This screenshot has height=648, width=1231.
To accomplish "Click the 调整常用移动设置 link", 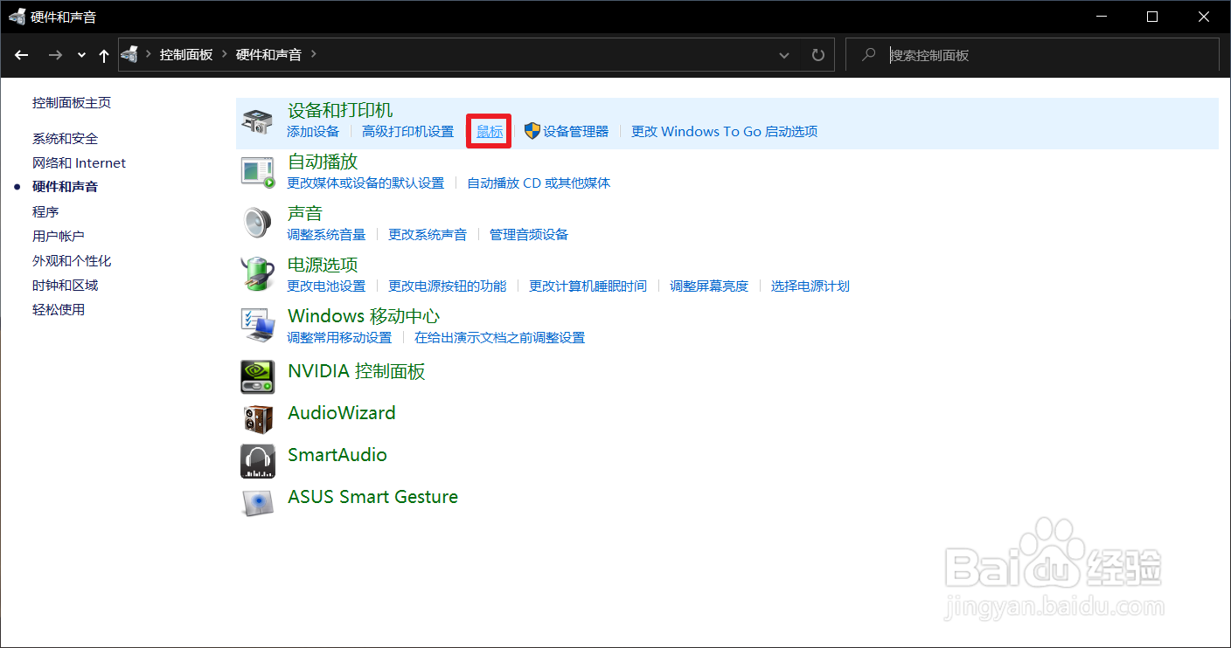I will (339, 338).
